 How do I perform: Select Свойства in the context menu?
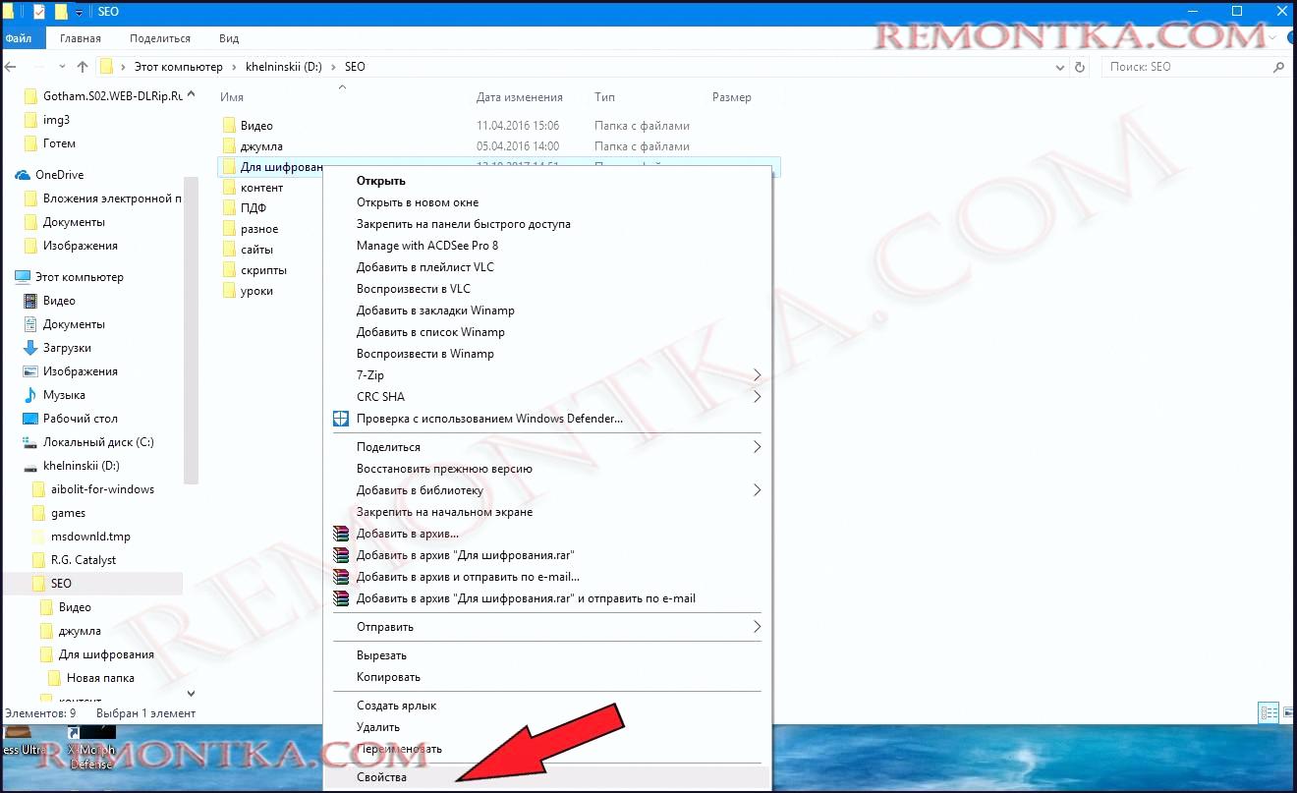pyautogui.click(x=381, y=777)
